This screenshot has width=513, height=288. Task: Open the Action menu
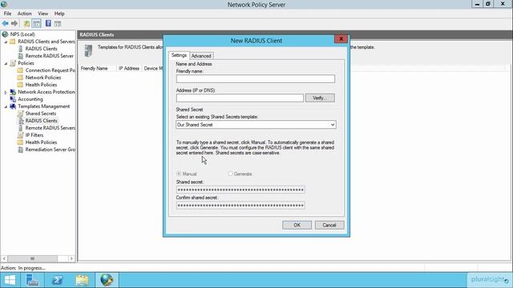point(25,14)
